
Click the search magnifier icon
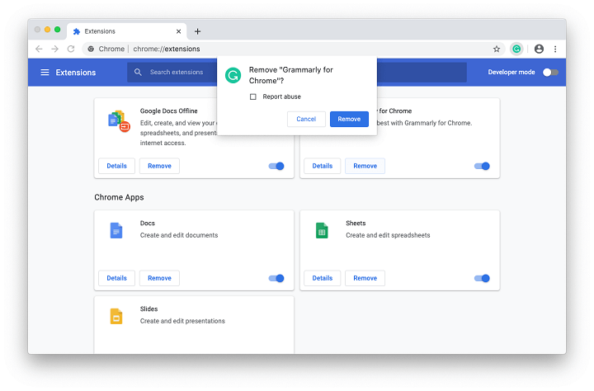coord(138,72)
